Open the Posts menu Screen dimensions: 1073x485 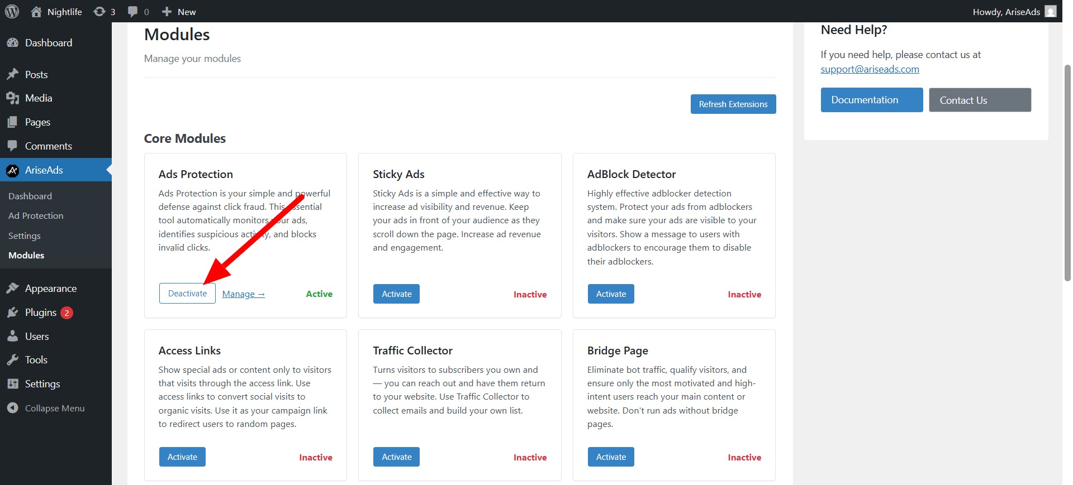click(x=36, y=74)
